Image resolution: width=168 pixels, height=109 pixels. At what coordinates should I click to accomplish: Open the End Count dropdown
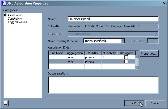(x=157, y=41)
